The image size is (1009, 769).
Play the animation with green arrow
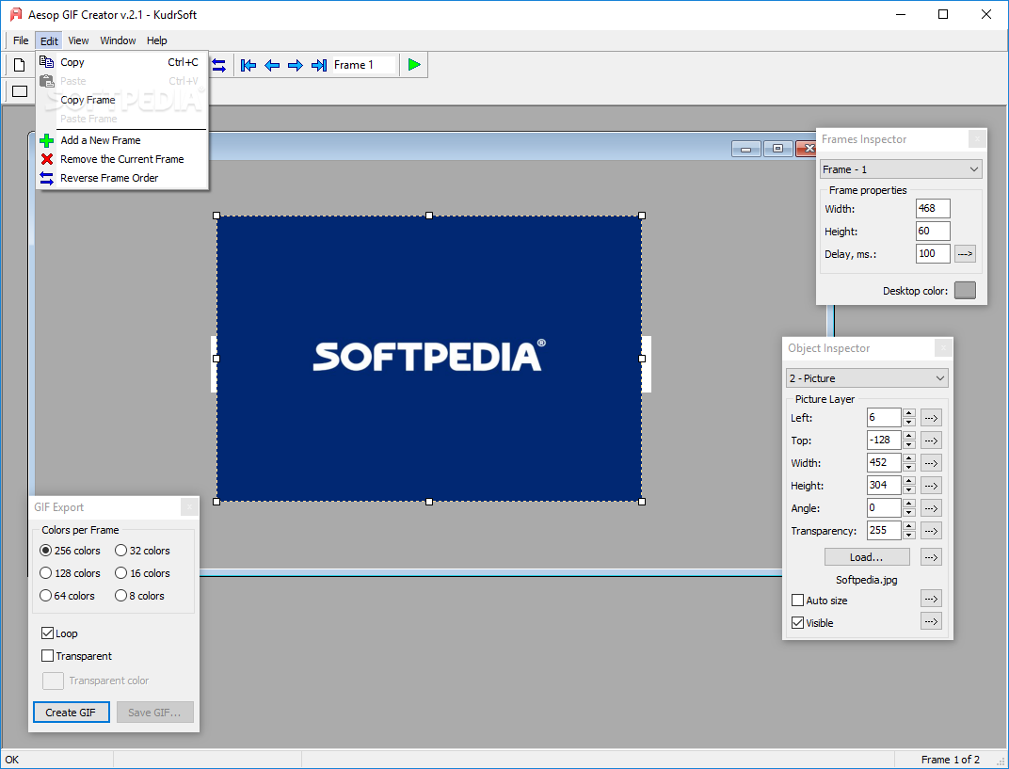(x=414, y=64)
